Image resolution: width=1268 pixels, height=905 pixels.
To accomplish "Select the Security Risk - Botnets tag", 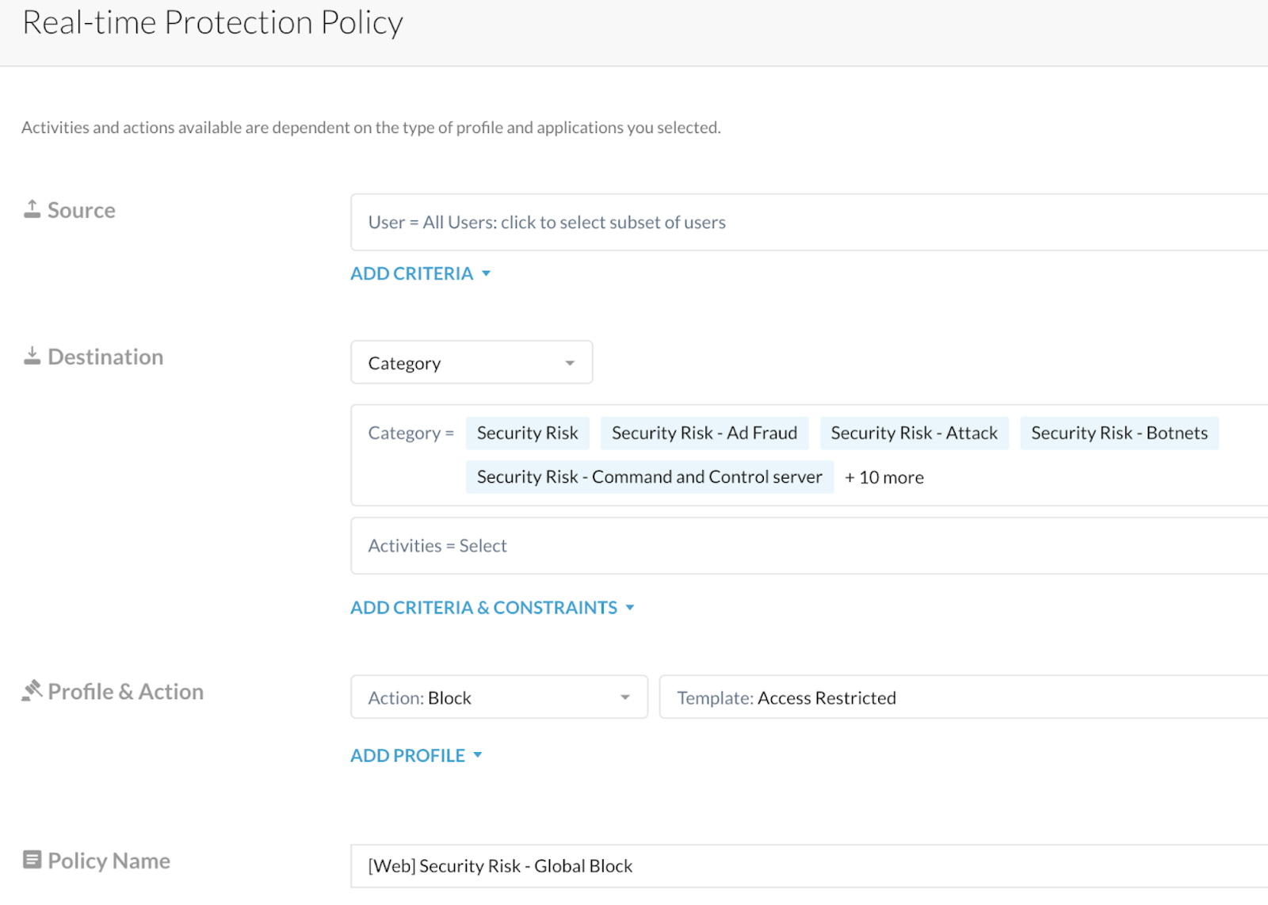I will (x=1120, y=433).
